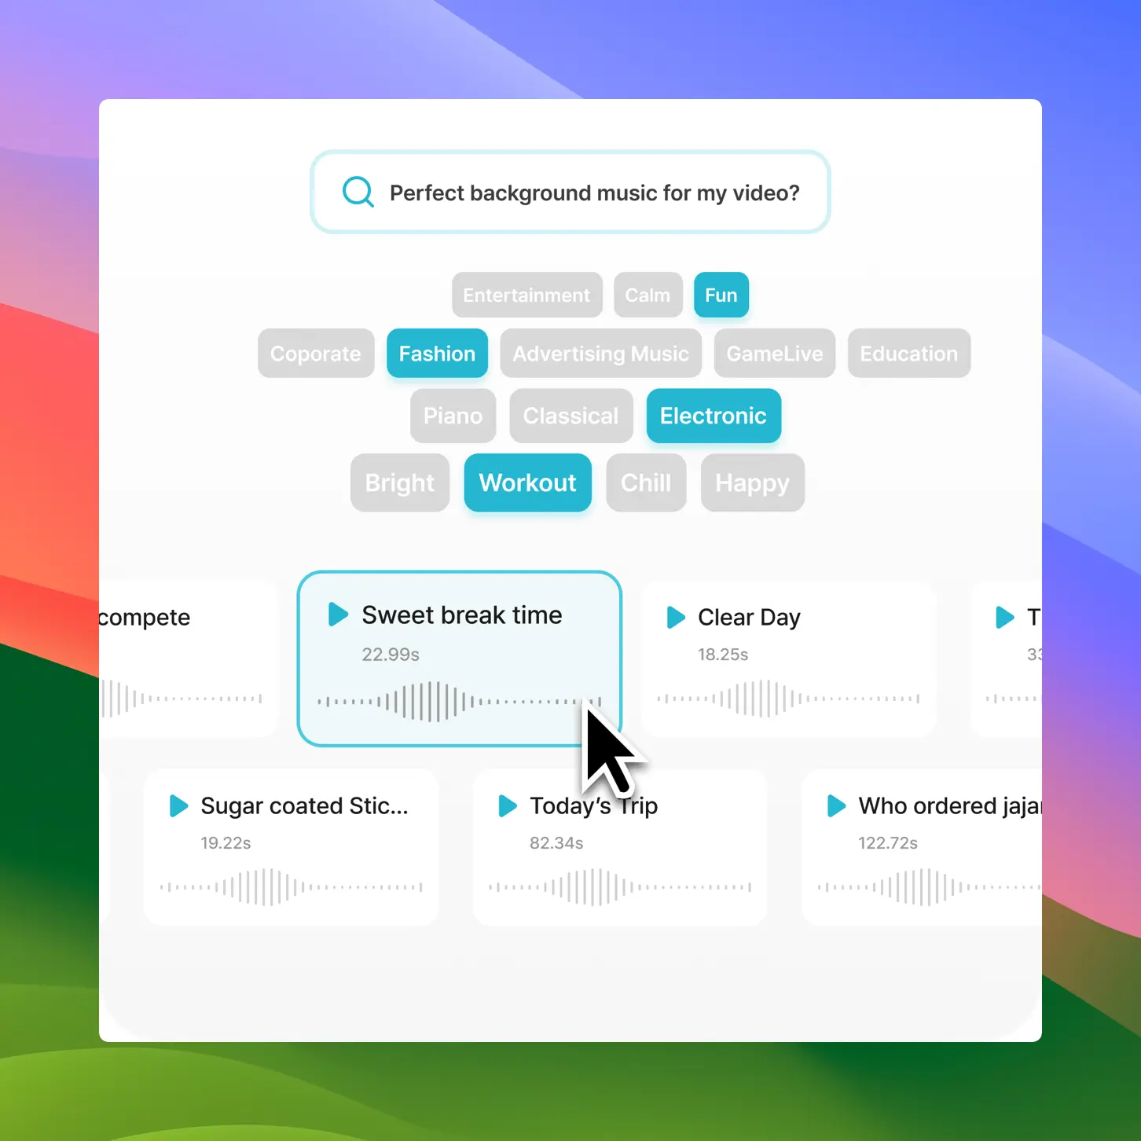Select the GameLive tag
This screenshot has height=1141, width=1141.
tap(774, 354)
